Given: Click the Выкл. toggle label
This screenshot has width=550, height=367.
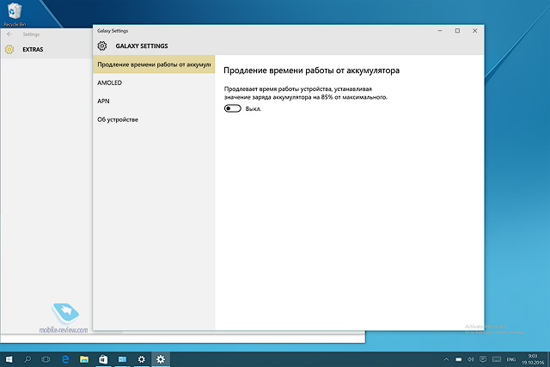Looking at the screenshot, I should point(254,109).
